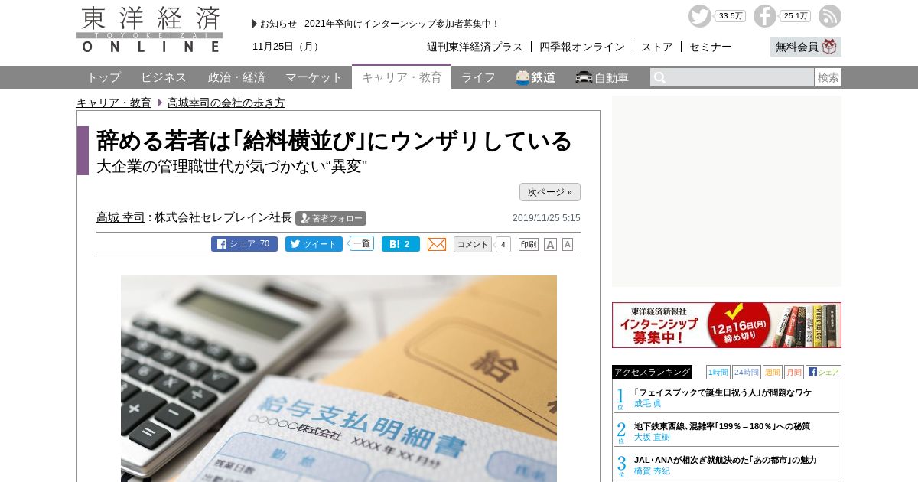Select the smaller font size A icon
The width and height of the screenshot is (918, 482).
tap(568, 244)
